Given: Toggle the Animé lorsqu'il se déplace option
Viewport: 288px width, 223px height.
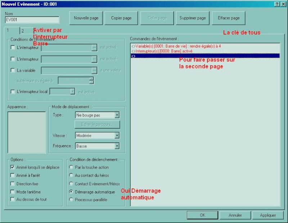Looking at the screenshot, I should tap(13, 167).
